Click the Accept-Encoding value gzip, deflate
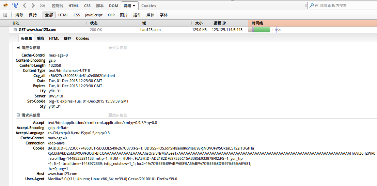 [x=58, y=128]
